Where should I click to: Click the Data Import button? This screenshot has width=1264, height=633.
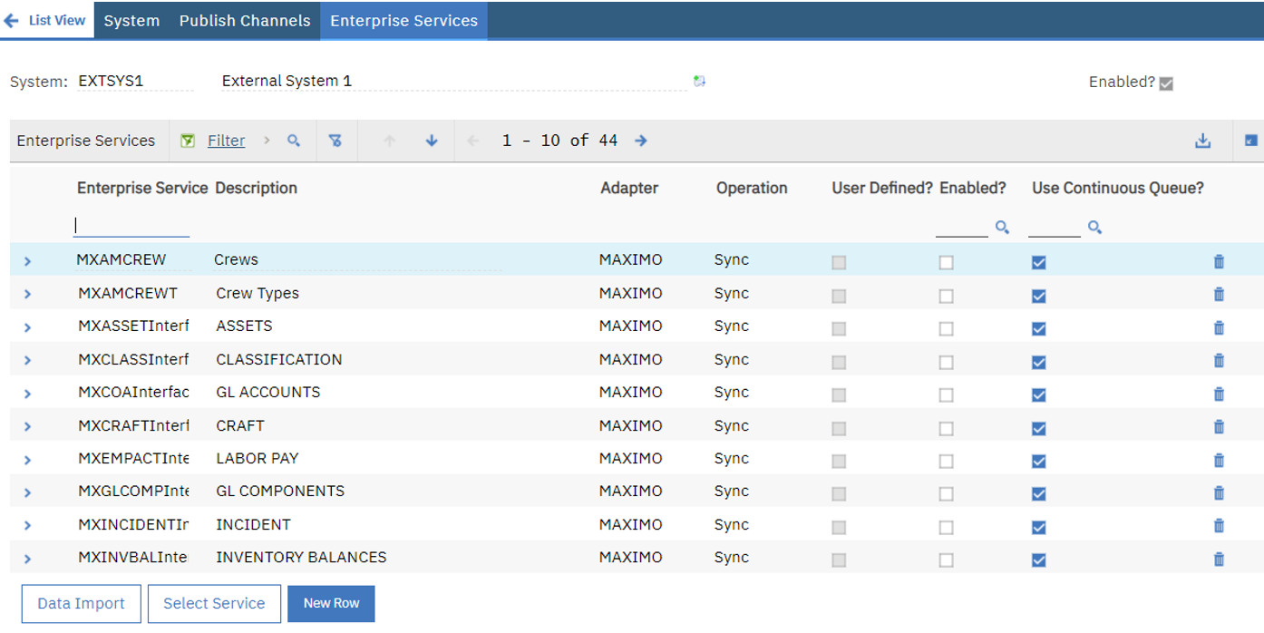(81, 603)
